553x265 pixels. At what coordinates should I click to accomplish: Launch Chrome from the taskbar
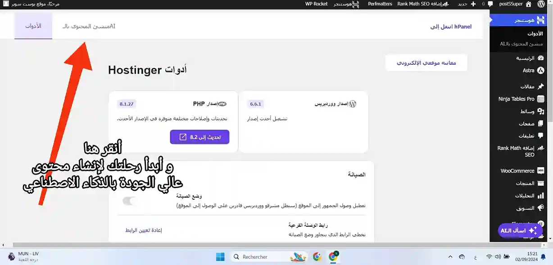317,256
